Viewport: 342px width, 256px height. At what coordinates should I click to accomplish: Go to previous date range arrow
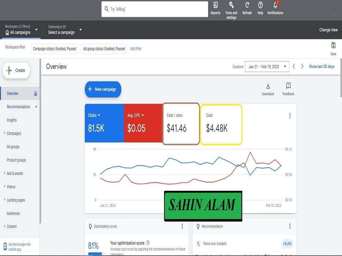click(294, 67)
